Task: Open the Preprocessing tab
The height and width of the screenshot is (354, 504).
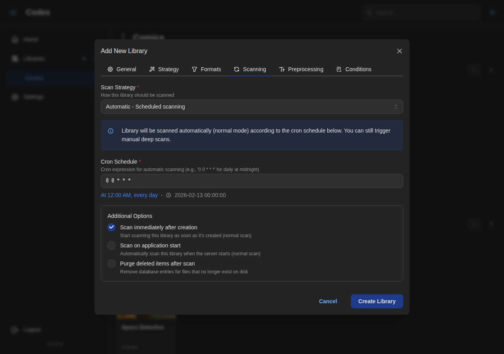Action: point(301,69)
